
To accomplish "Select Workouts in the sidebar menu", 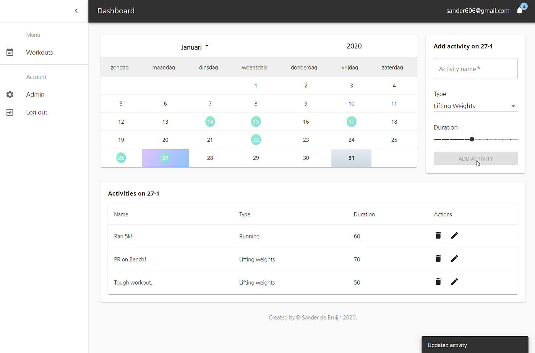I will (39, 52).
